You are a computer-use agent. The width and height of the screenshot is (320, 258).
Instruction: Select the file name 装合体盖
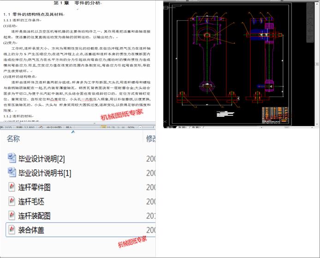click(x=31, y=229)
